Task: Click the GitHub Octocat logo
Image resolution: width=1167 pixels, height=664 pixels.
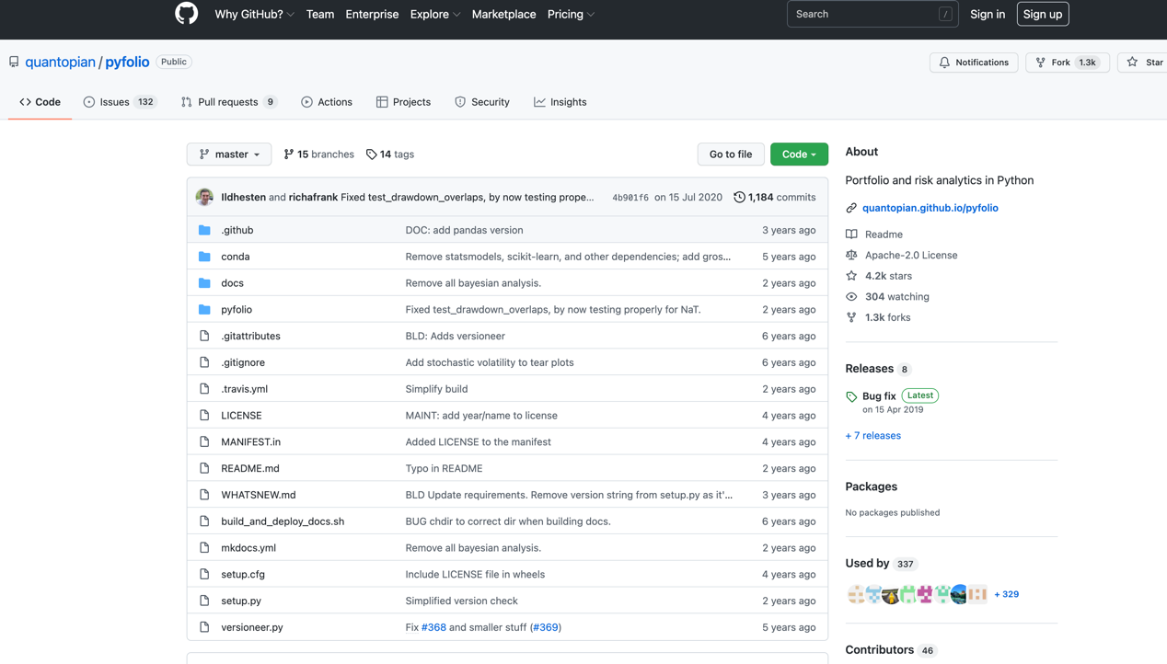Action: tap(186, 14)
